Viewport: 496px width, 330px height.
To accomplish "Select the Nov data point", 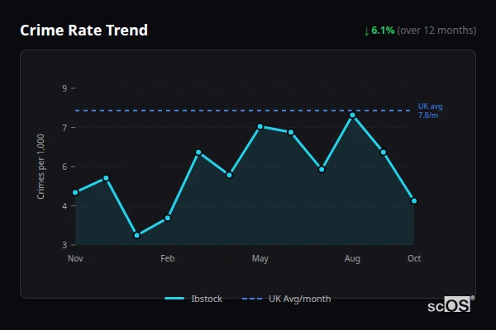I will [x=75, y=192].
